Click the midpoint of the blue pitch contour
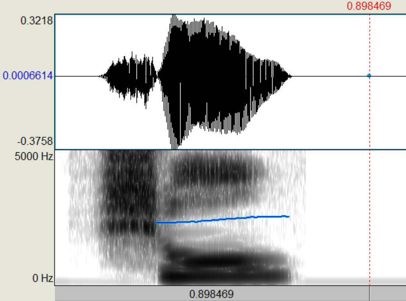 point(223,219)
